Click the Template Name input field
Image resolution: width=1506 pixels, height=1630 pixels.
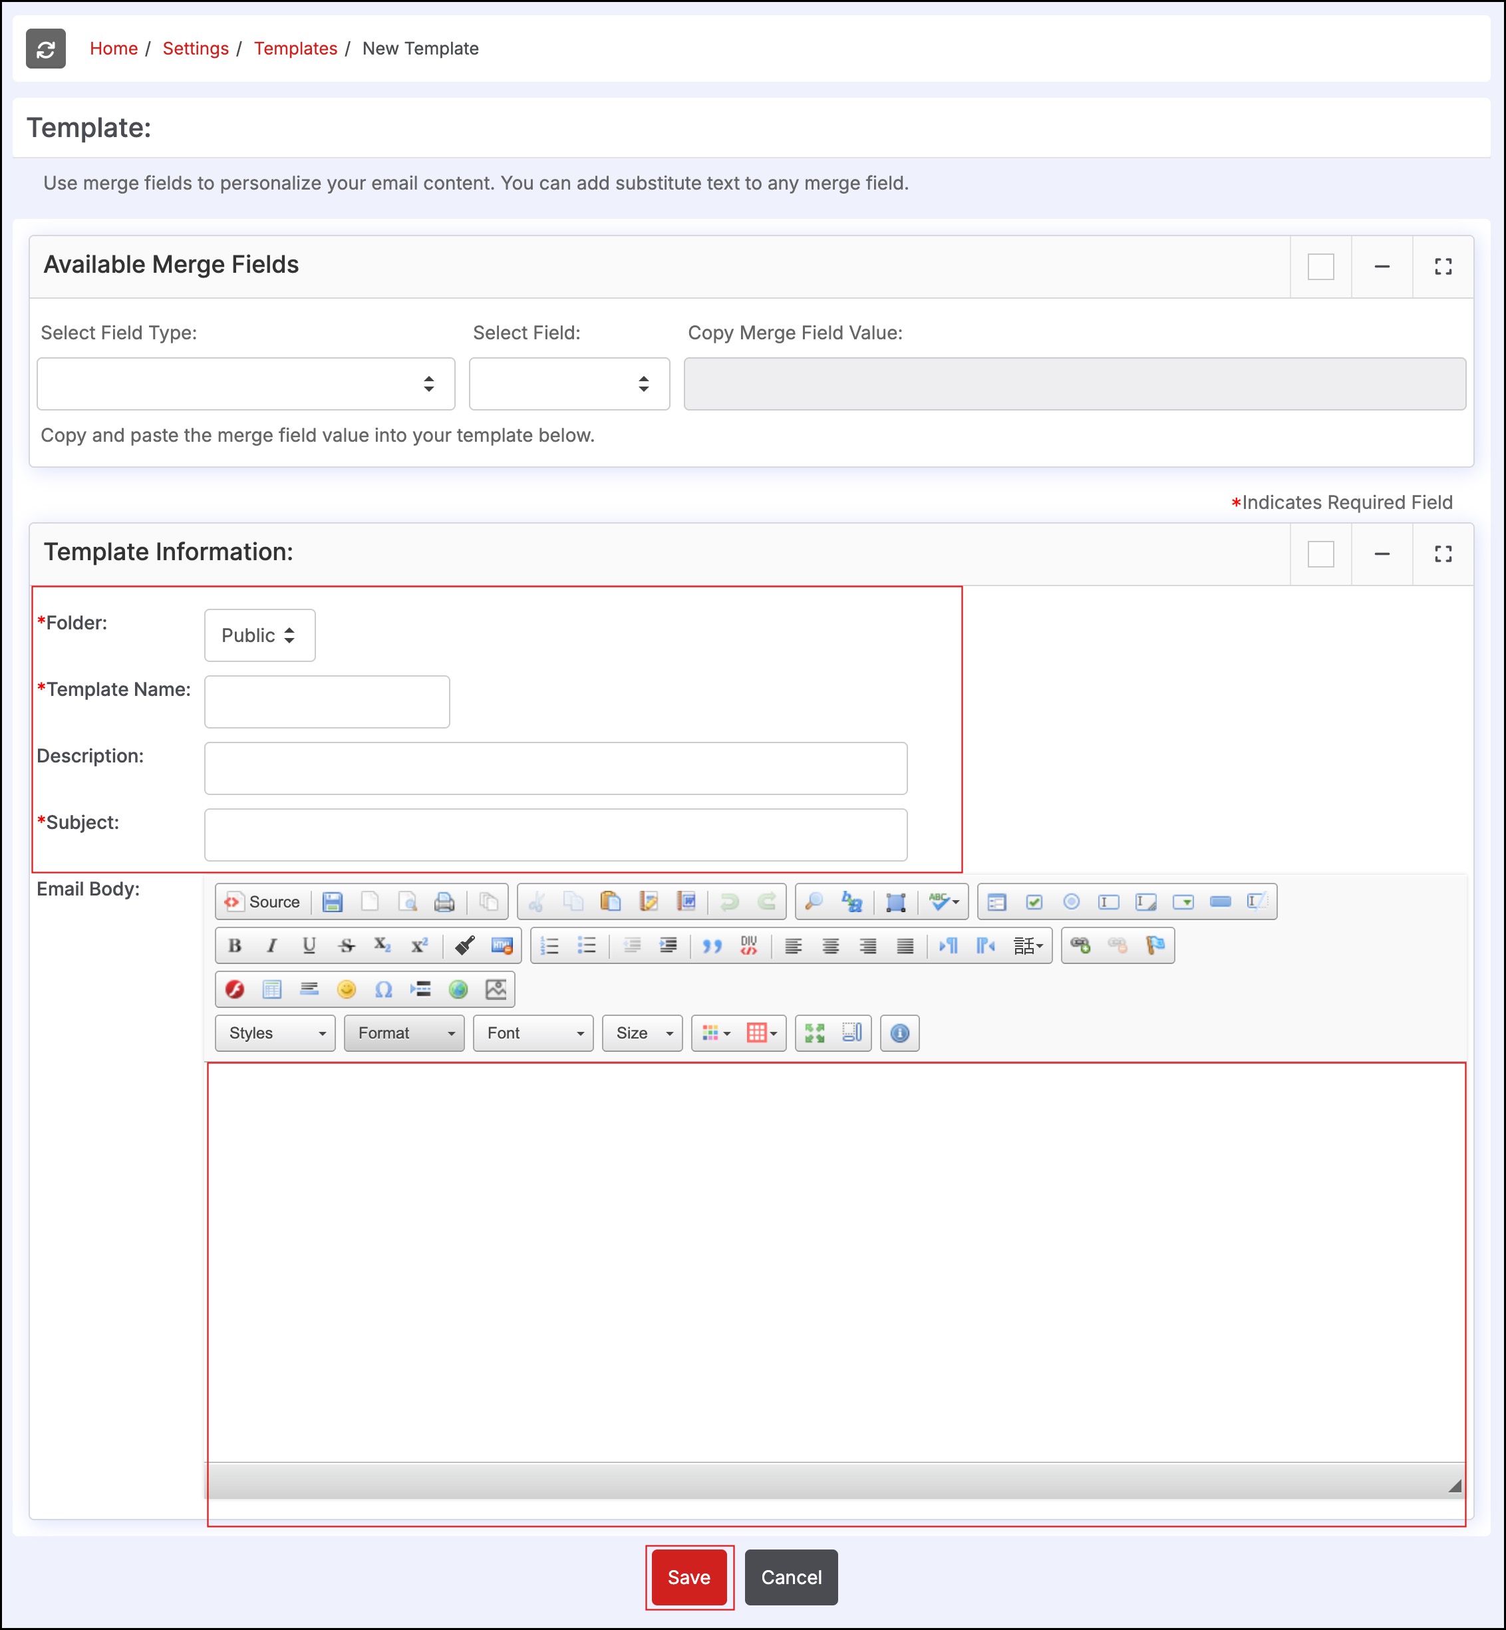327,702
